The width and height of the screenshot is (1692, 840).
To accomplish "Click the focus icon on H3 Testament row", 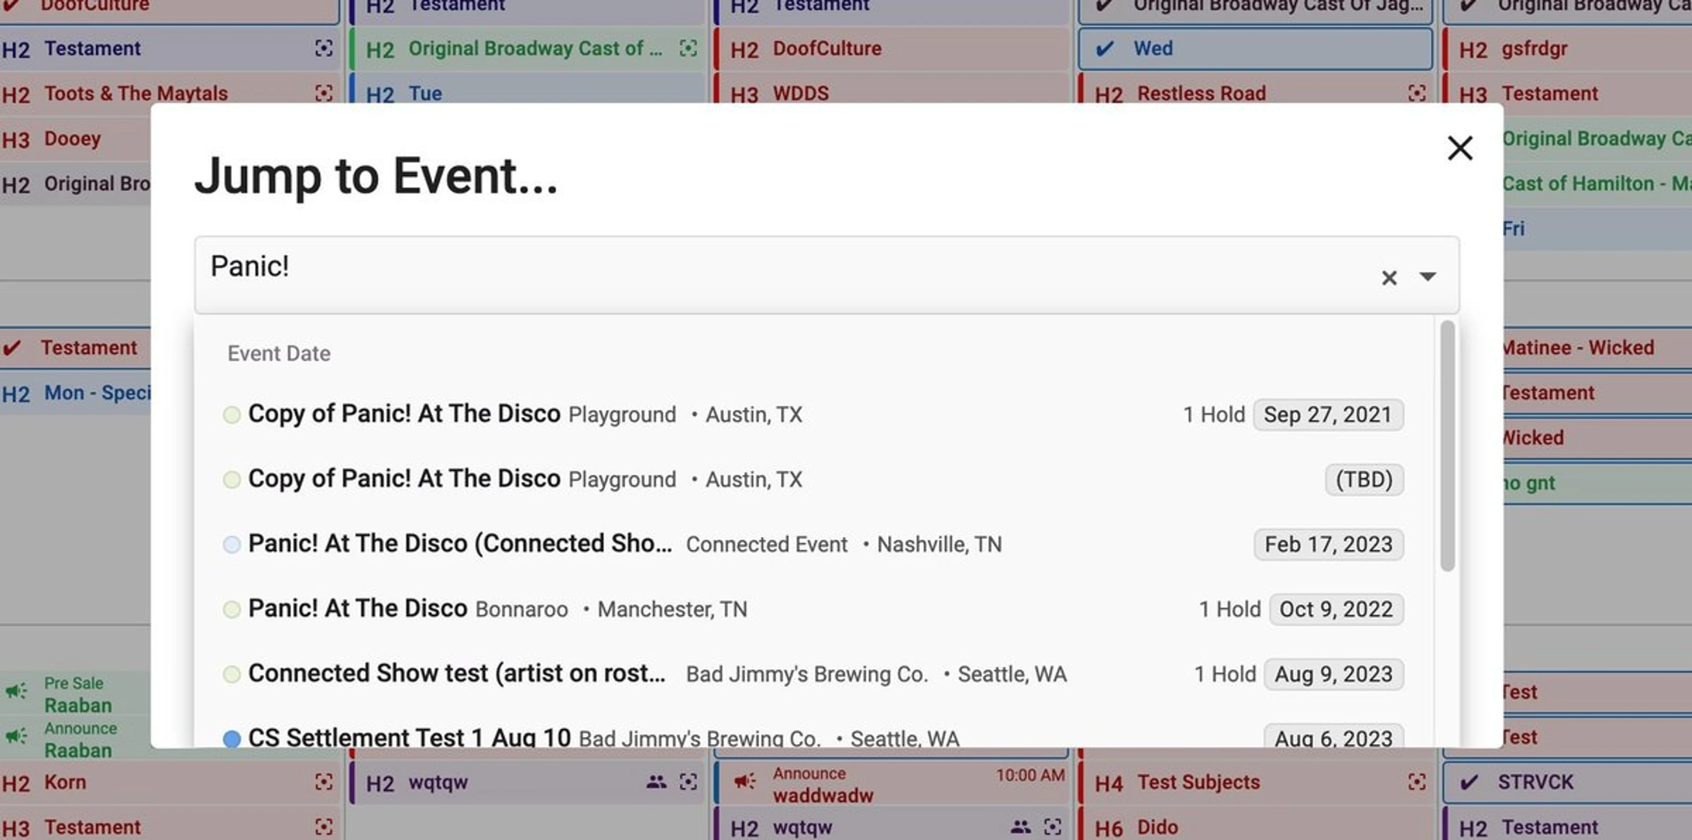I will [324, 826].
